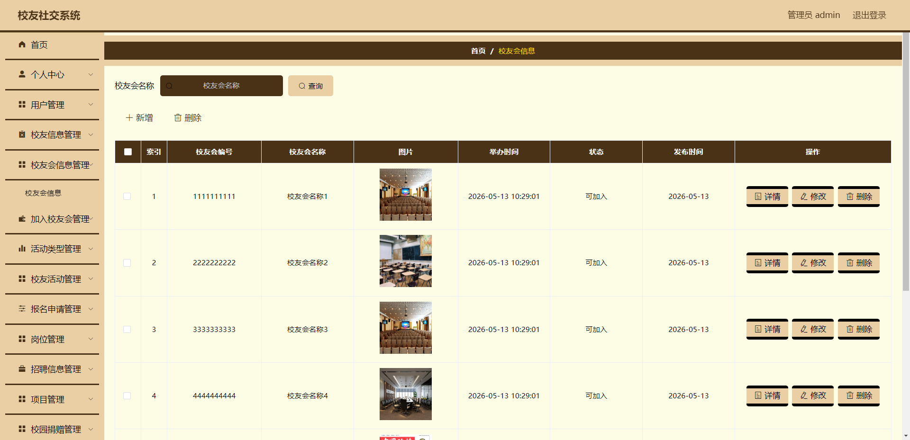Click the trash icon in row 3333333333 删除 button
Viewport: 910px width, 440px height.
tap(850, 329)
